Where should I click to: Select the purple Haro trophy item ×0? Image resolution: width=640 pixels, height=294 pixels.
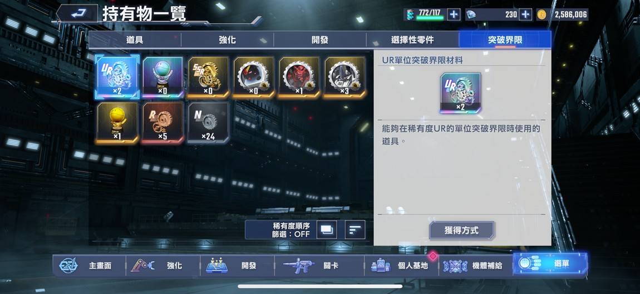(x=163, y=77)
